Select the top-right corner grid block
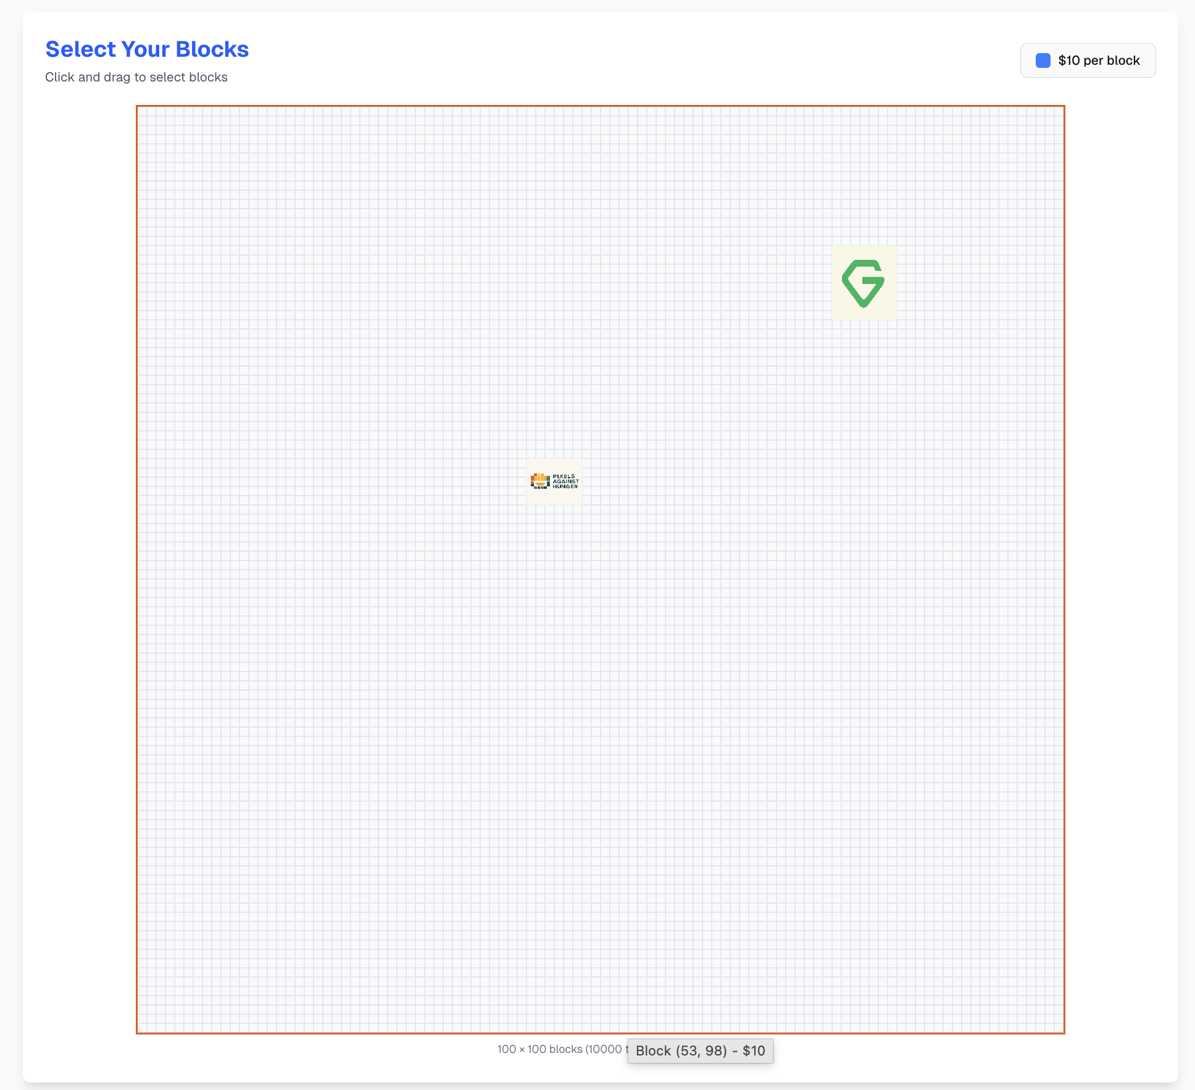Image resolution: width=1195 pixels, height=1090 pixels. pos(1059,112)
